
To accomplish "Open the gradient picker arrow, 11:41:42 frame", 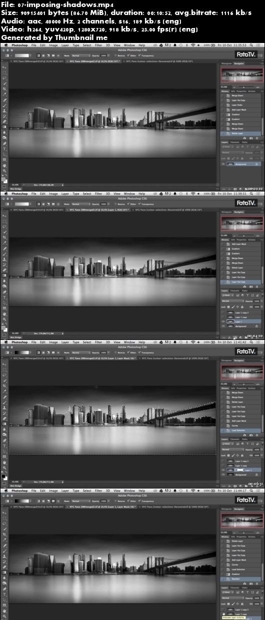I will tap(30, 352).
